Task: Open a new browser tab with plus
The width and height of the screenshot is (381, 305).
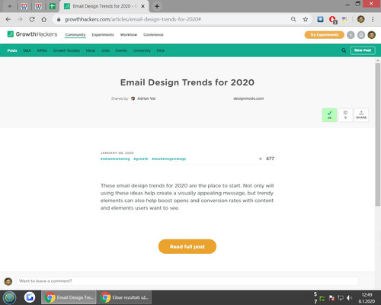Action: click(x=157, y=6)
